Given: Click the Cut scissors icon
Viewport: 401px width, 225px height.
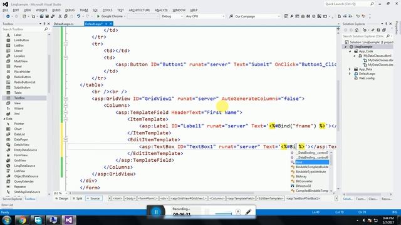Looking at the screenshot, I should 60,16.
